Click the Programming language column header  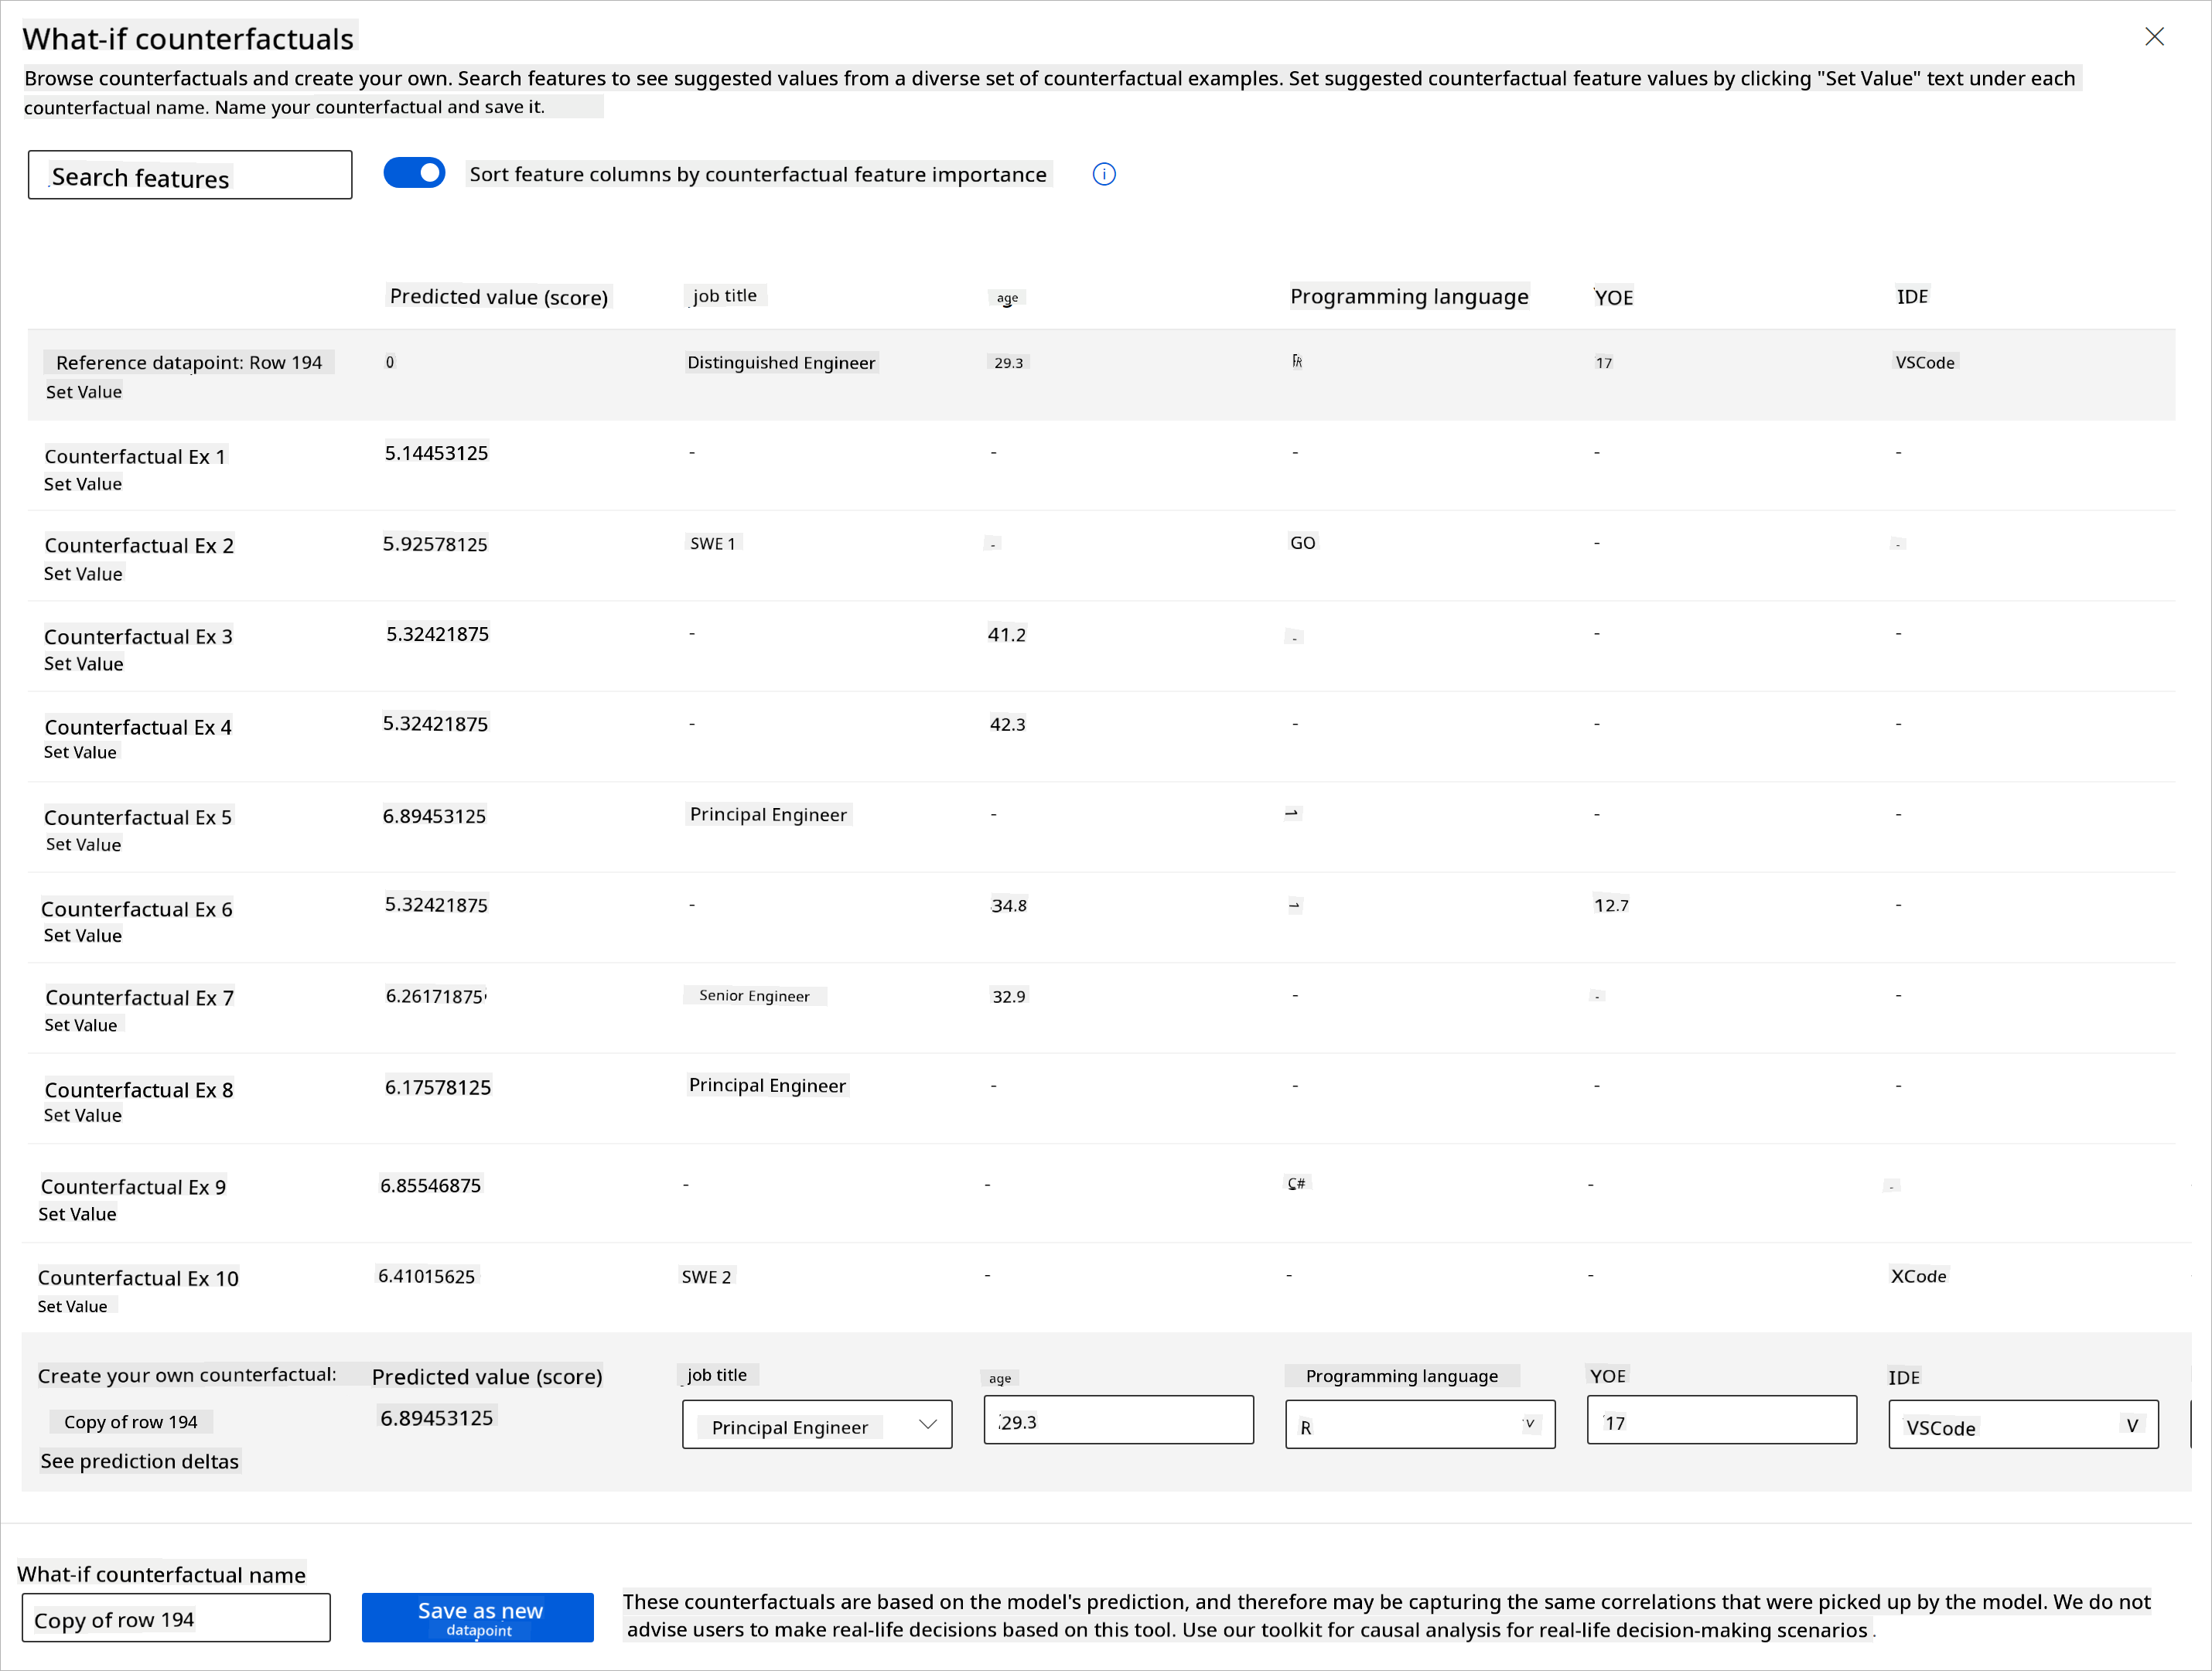(1408, 297)
